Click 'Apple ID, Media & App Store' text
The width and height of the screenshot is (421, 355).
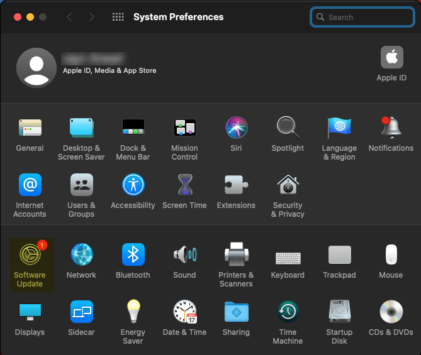tap(109, 70)
